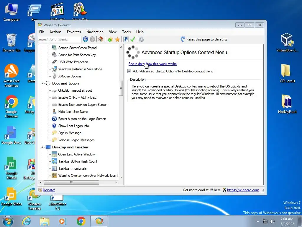Select Google Chrome desktop shortcut
The image size is (302, 227).
click(12, 106)
